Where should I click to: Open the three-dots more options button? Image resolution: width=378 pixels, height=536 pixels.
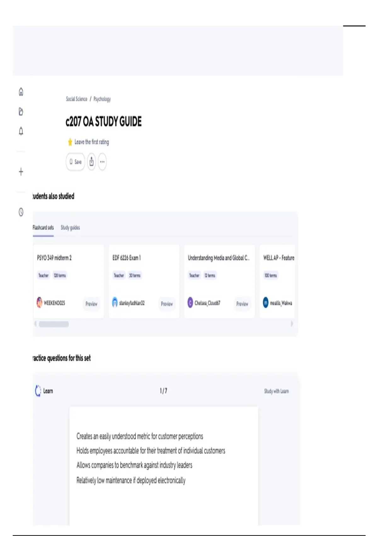point(102,162)
